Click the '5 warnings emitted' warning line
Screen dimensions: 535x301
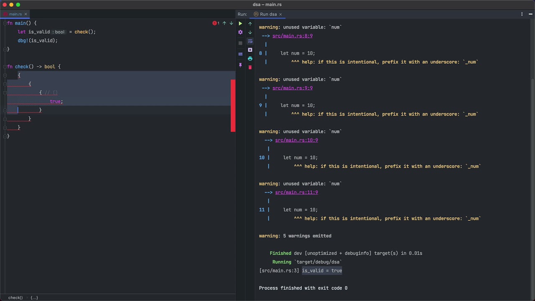pyautogui.click(x=295, y=236)
